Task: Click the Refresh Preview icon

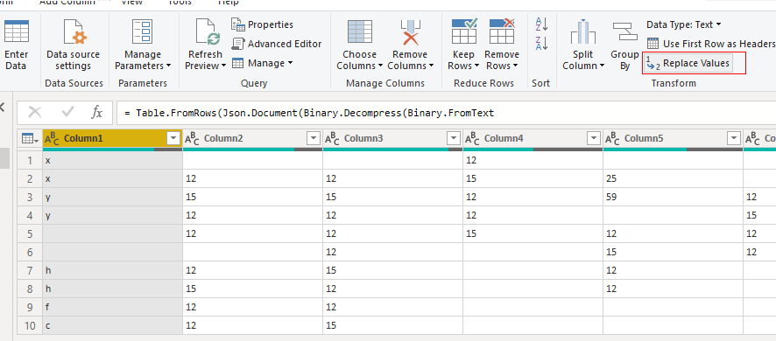Action: point(208,32)
